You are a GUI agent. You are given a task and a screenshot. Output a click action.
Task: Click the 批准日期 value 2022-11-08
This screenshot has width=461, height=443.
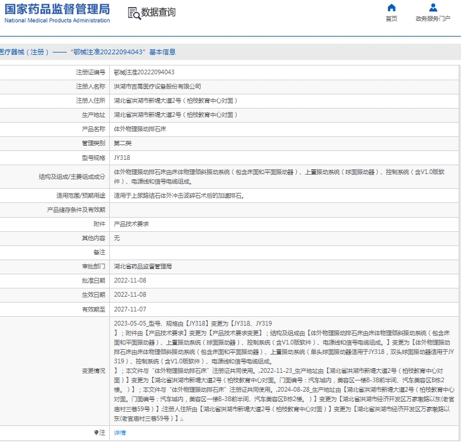click(130, 281)
